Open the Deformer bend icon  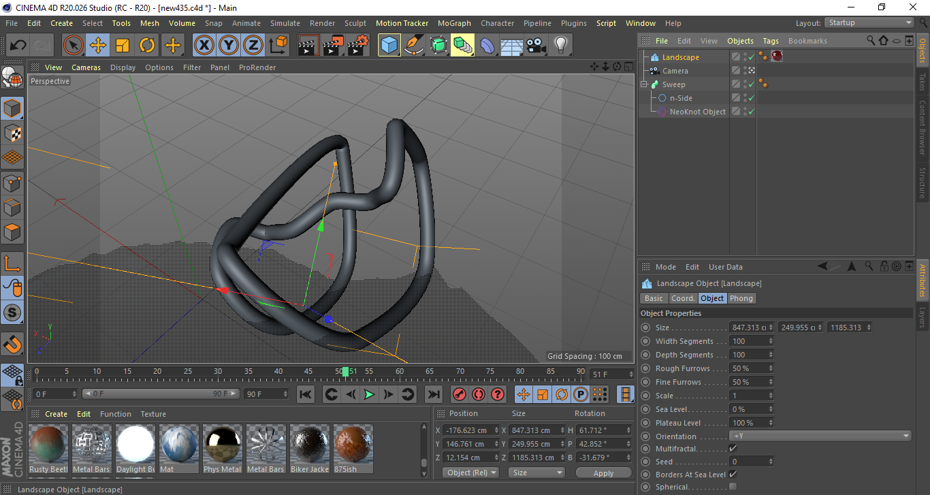tap(487, 46)
